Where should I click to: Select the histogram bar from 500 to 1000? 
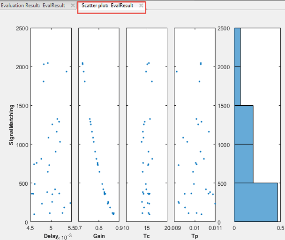[244, 164]
